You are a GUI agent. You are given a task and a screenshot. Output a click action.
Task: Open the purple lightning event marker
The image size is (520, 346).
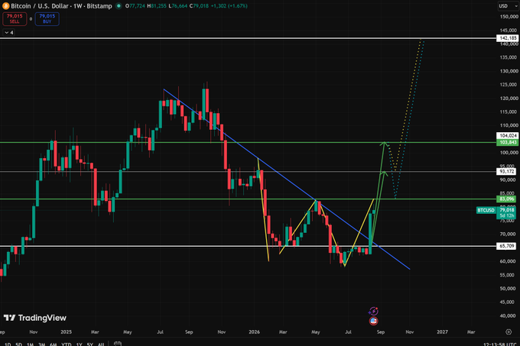pyautogui.click(x=373, y=311)
